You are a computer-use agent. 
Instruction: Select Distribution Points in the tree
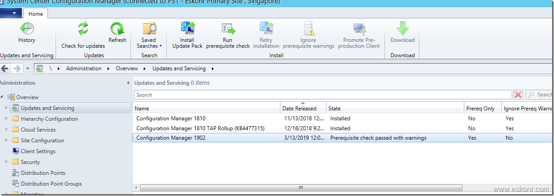point(43,173)
